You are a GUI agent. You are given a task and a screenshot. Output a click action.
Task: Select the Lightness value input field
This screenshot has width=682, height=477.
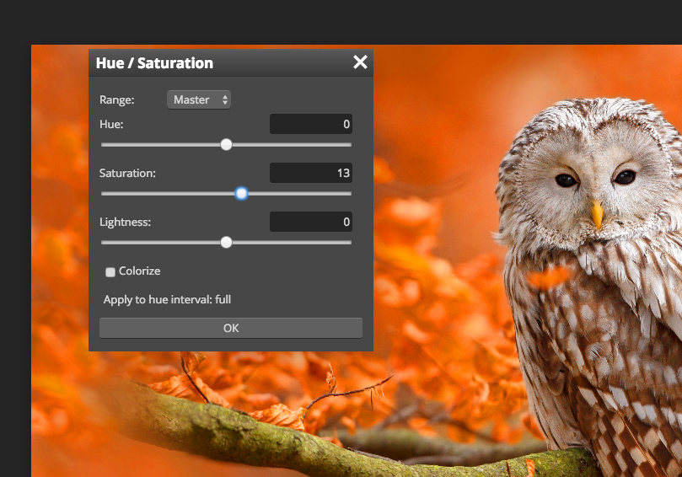pos(310,222)
